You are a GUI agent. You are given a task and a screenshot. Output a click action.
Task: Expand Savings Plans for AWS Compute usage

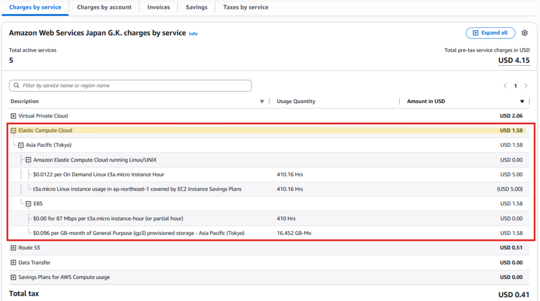click(x=13, y=277)
